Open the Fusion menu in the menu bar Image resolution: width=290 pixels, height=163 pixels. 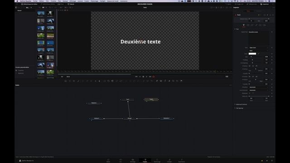pyautogui.click(x=87, y=1)
